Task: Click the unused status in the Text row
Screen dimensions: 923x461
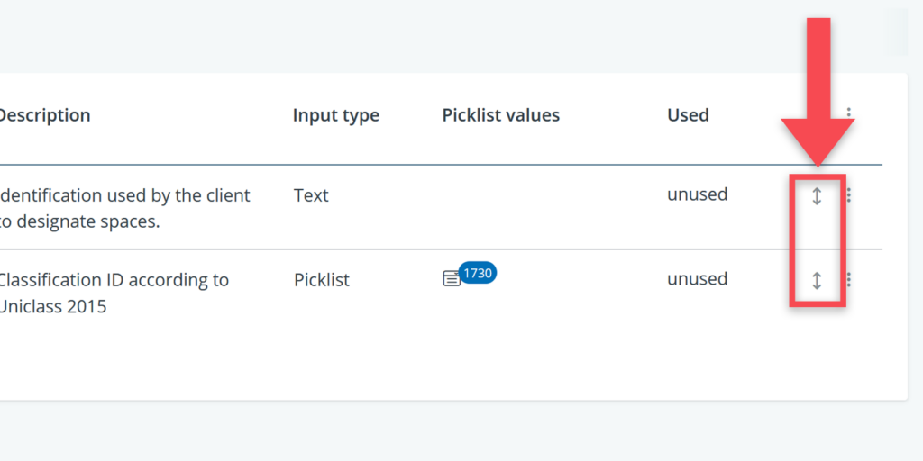Action: 697,194
